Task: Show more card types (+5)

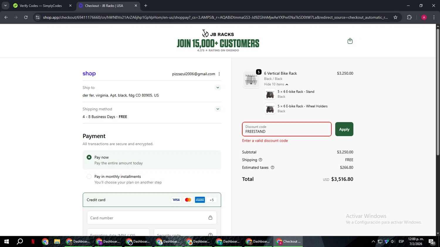Action: 212,200
